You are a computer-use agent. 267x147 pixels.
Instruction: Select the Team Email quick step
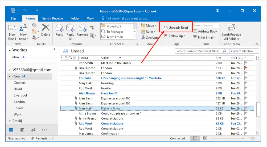point(117,37)
